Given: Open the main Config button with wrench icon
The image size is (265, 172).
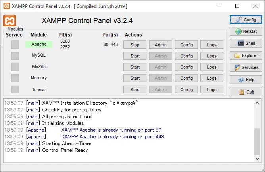Looking at the screenshot, I should (246, 19).
